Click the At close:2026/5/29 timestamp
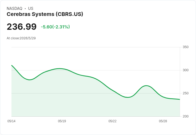 pos(21,38)
